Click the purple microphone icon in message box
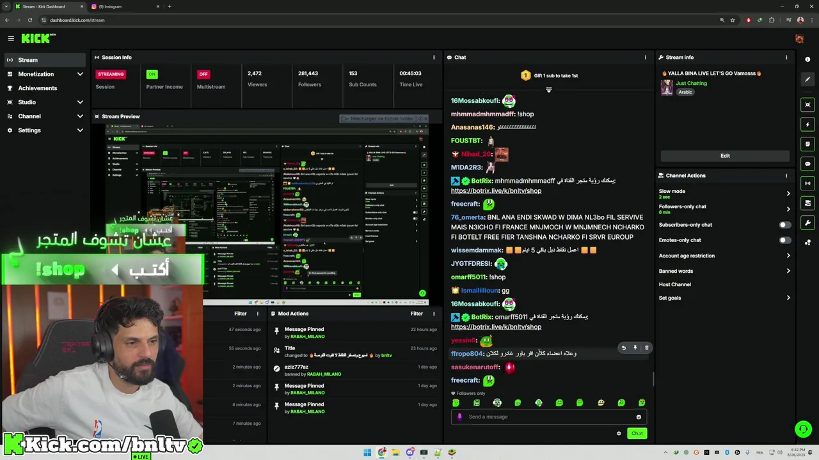Screen dimensions: 819x460 point(459,417)
